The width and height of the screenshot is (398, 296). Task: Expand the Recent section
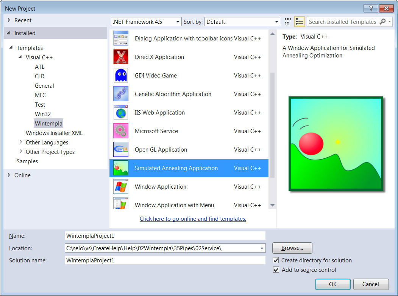pos(9,20)
